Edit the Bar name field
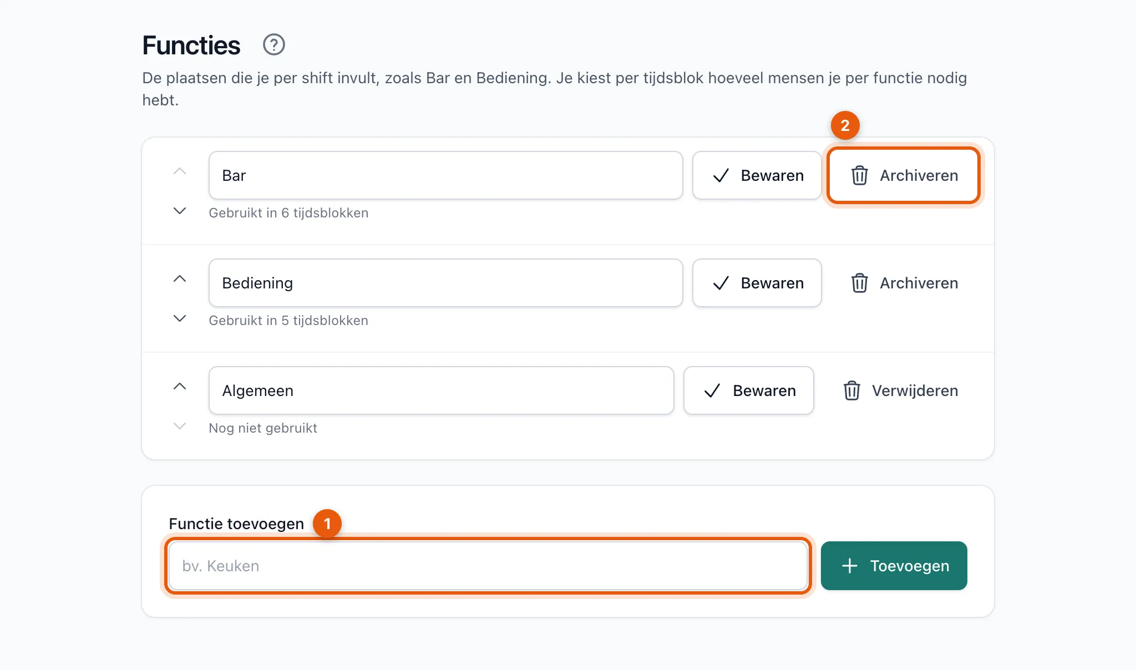The width and height of the screenshot is (1136, 670). click(446, 175)
